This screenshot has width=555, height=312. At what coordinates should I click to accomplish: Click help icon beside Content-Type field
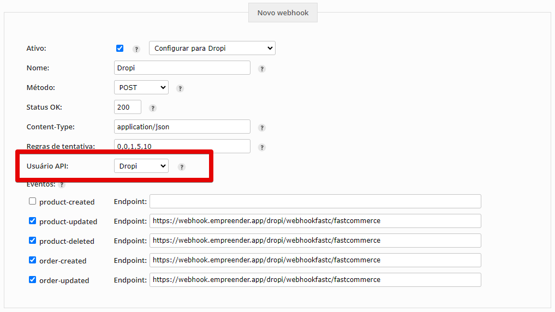pyautogui.click(x=262, y=128)
